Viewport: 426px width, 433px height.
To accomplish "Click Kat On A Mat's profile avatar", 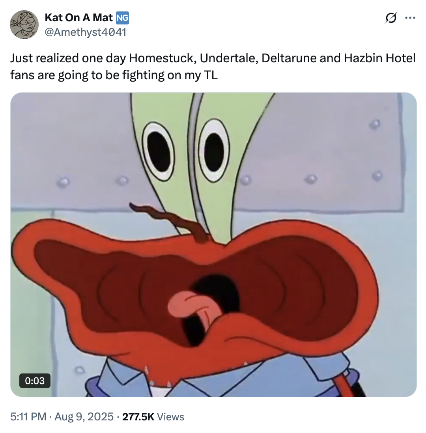I will 24,24.
